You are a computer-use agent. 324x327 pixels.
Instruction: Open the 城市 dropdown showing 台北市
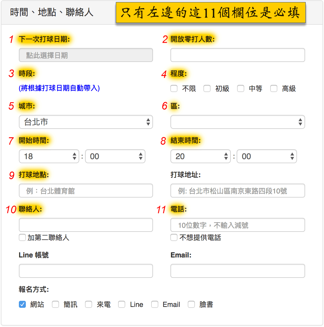click(x=86, y=122)
